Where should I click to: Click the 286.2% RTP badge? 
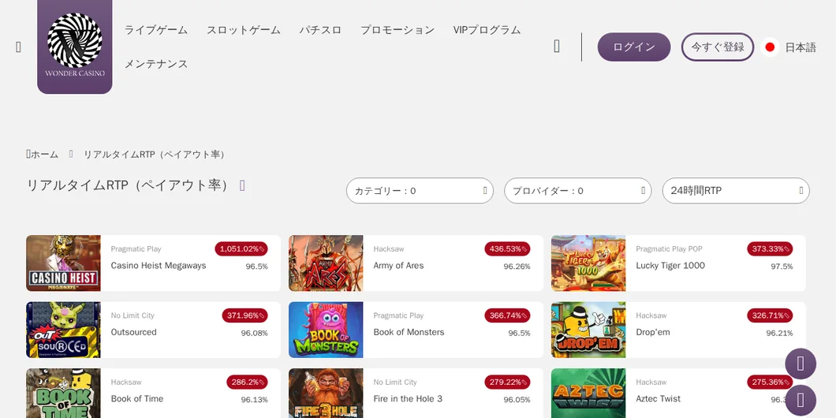247,383
